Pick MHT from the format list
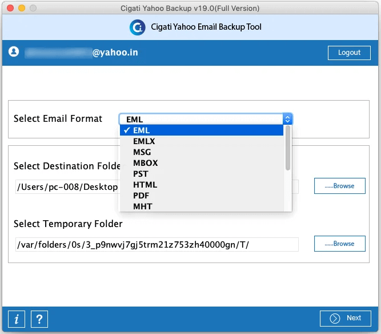This screenshot has height=334, width=381. pyautogui.click(x=202, y=206)
